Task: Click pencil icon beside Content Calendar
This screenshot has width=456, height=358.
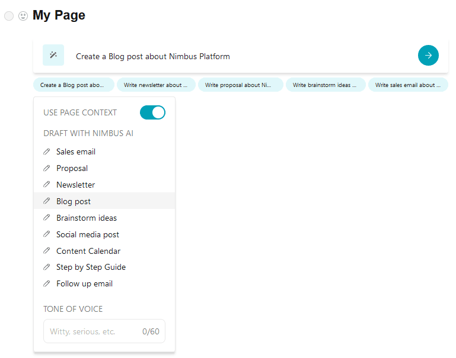Action: tap(46, 251)
